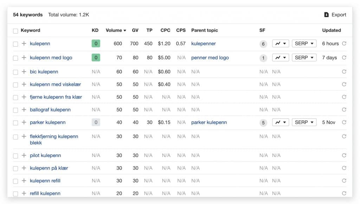Click plus icon next to ballograf kulepenn
Image resolution: width=360 pixels, height=204 pixels.
24,110
